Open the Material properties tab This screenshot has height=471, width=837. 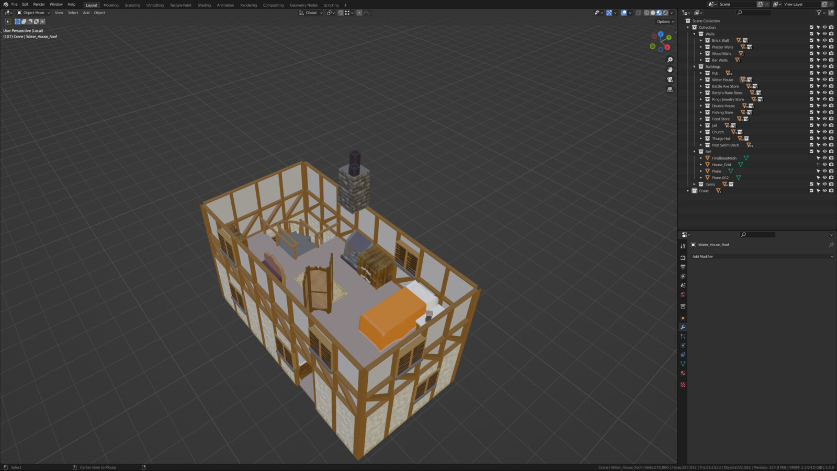point(683,373)
